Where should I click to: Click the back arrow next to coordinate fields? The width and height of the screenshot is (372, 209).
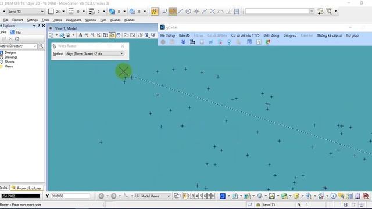[101, 196]
